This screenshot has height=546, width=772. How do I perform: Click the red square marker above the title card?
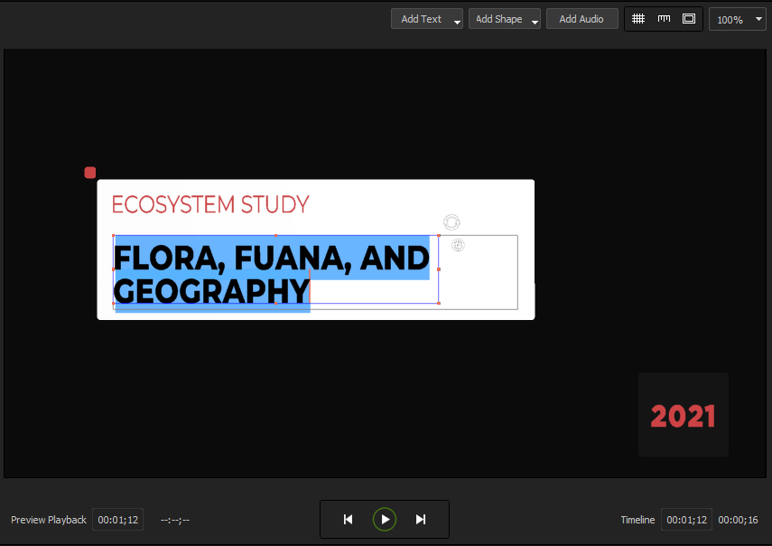90,173
